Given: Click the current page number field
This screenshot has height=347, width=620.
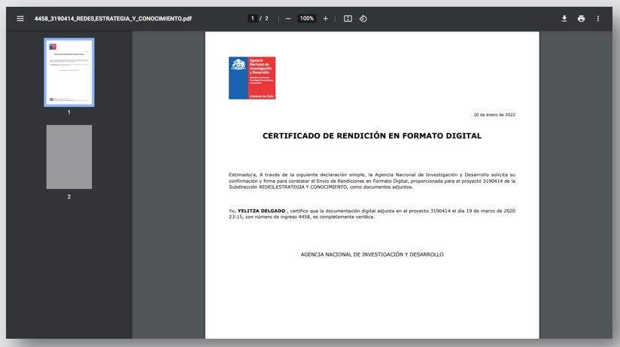Looking at the screenshot, I should point(252,19).
